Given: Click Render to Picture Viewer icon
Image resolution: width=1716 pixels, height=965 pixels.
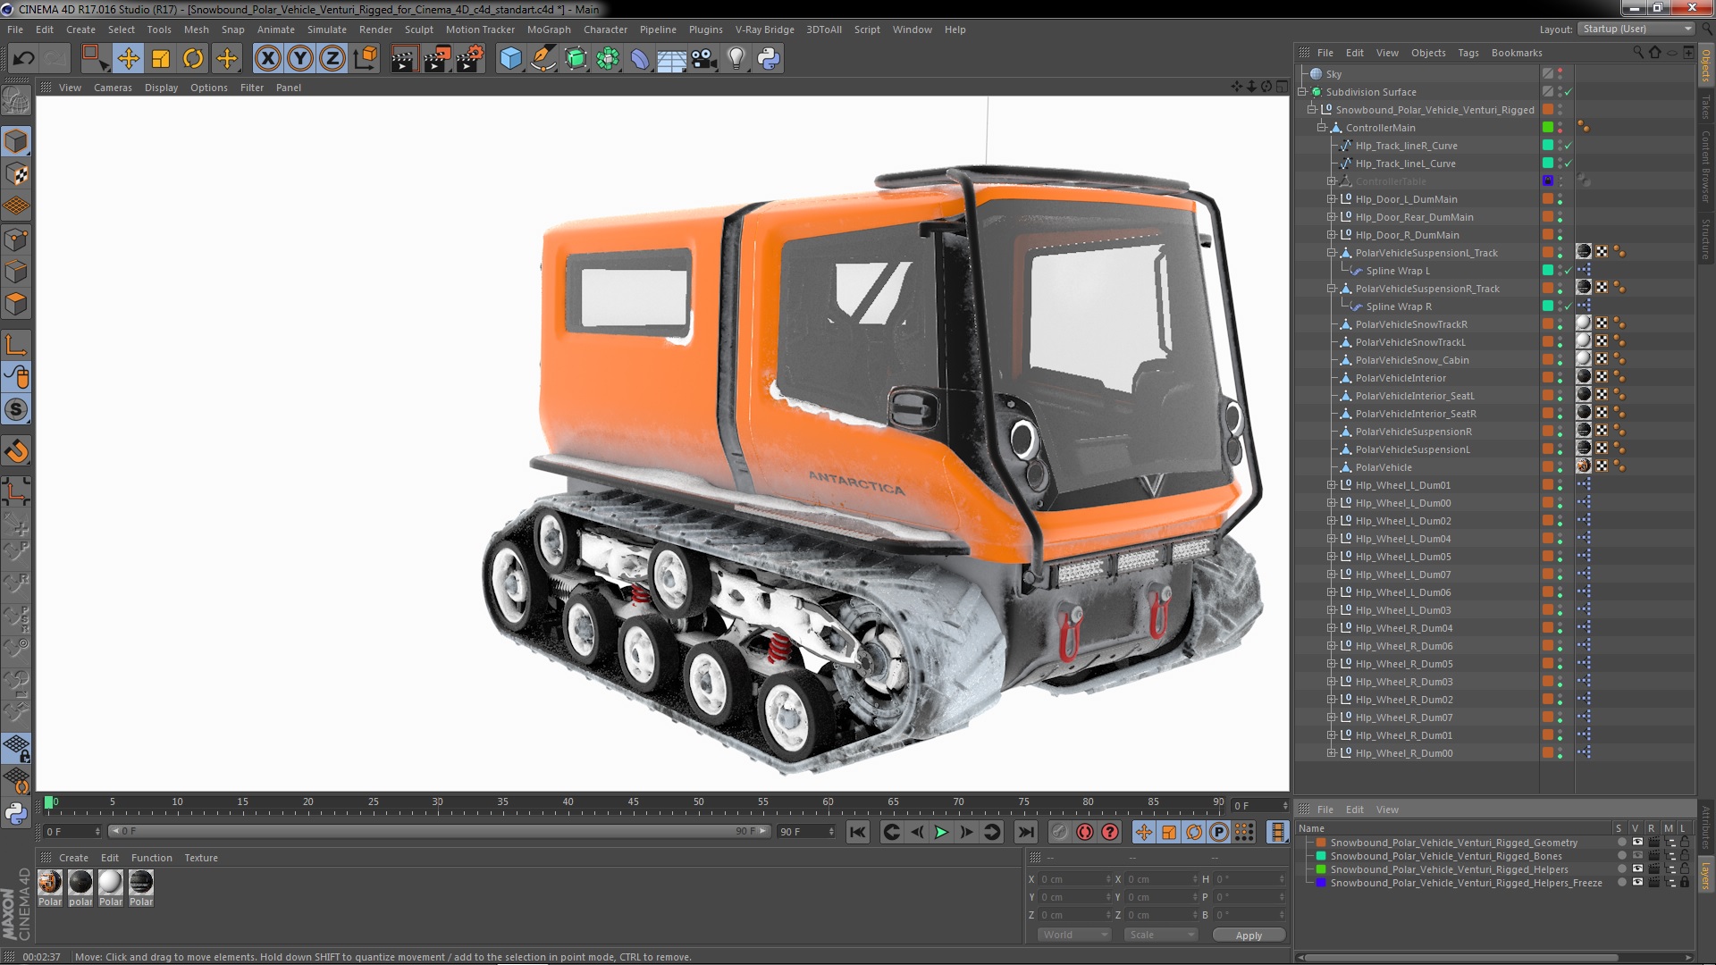Looking at the screenshot, I should 436,59.
